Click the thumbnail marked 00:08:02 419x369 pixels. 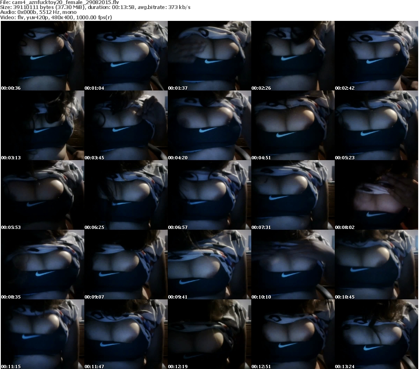coord(376,195)
